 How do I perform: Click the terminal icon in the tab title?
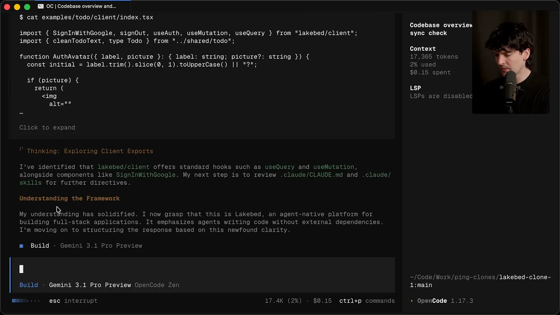coord(41,6)
